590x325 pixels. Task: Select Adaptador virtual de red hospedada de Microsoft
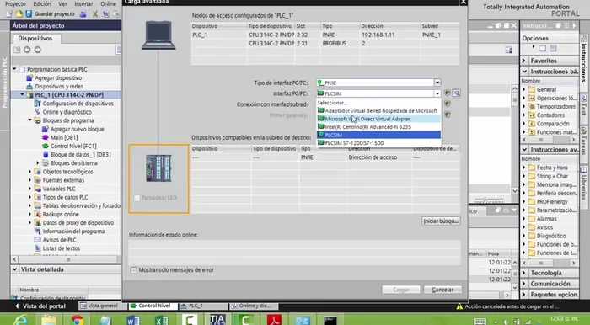[x=378, y=111]
